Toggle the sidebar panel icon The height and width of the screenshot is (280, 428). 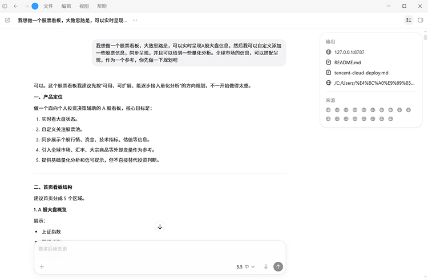(5, 6)
